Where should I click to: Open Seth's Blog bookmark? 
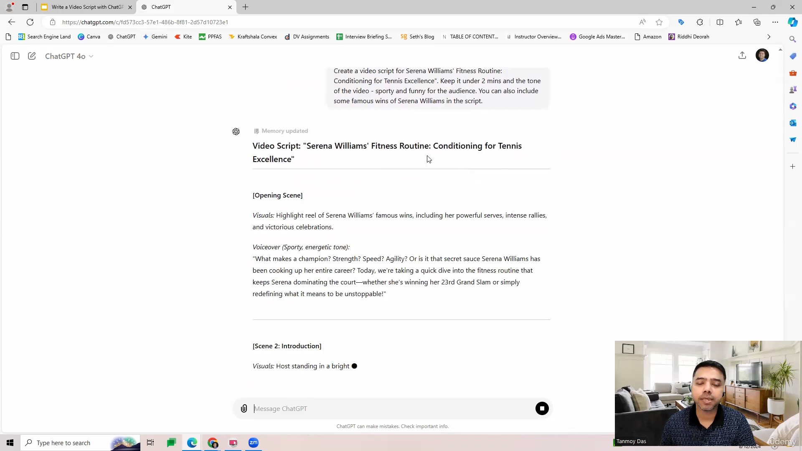coord(417,37)
